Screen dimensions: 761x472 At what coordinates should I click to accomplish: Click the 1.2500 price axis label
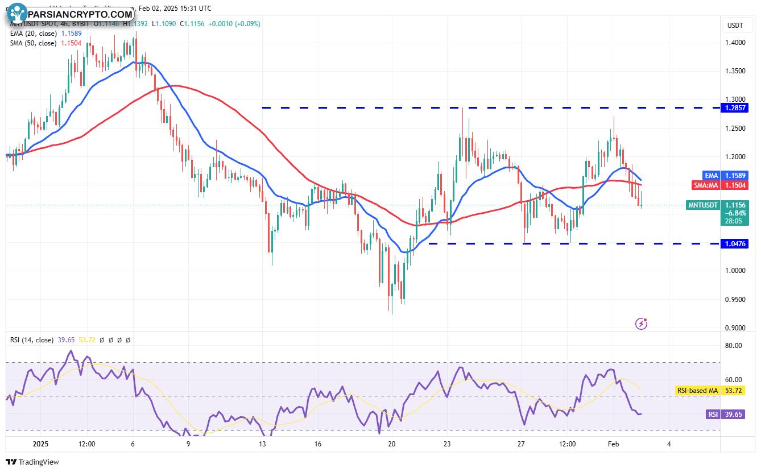tap(734, 129)
